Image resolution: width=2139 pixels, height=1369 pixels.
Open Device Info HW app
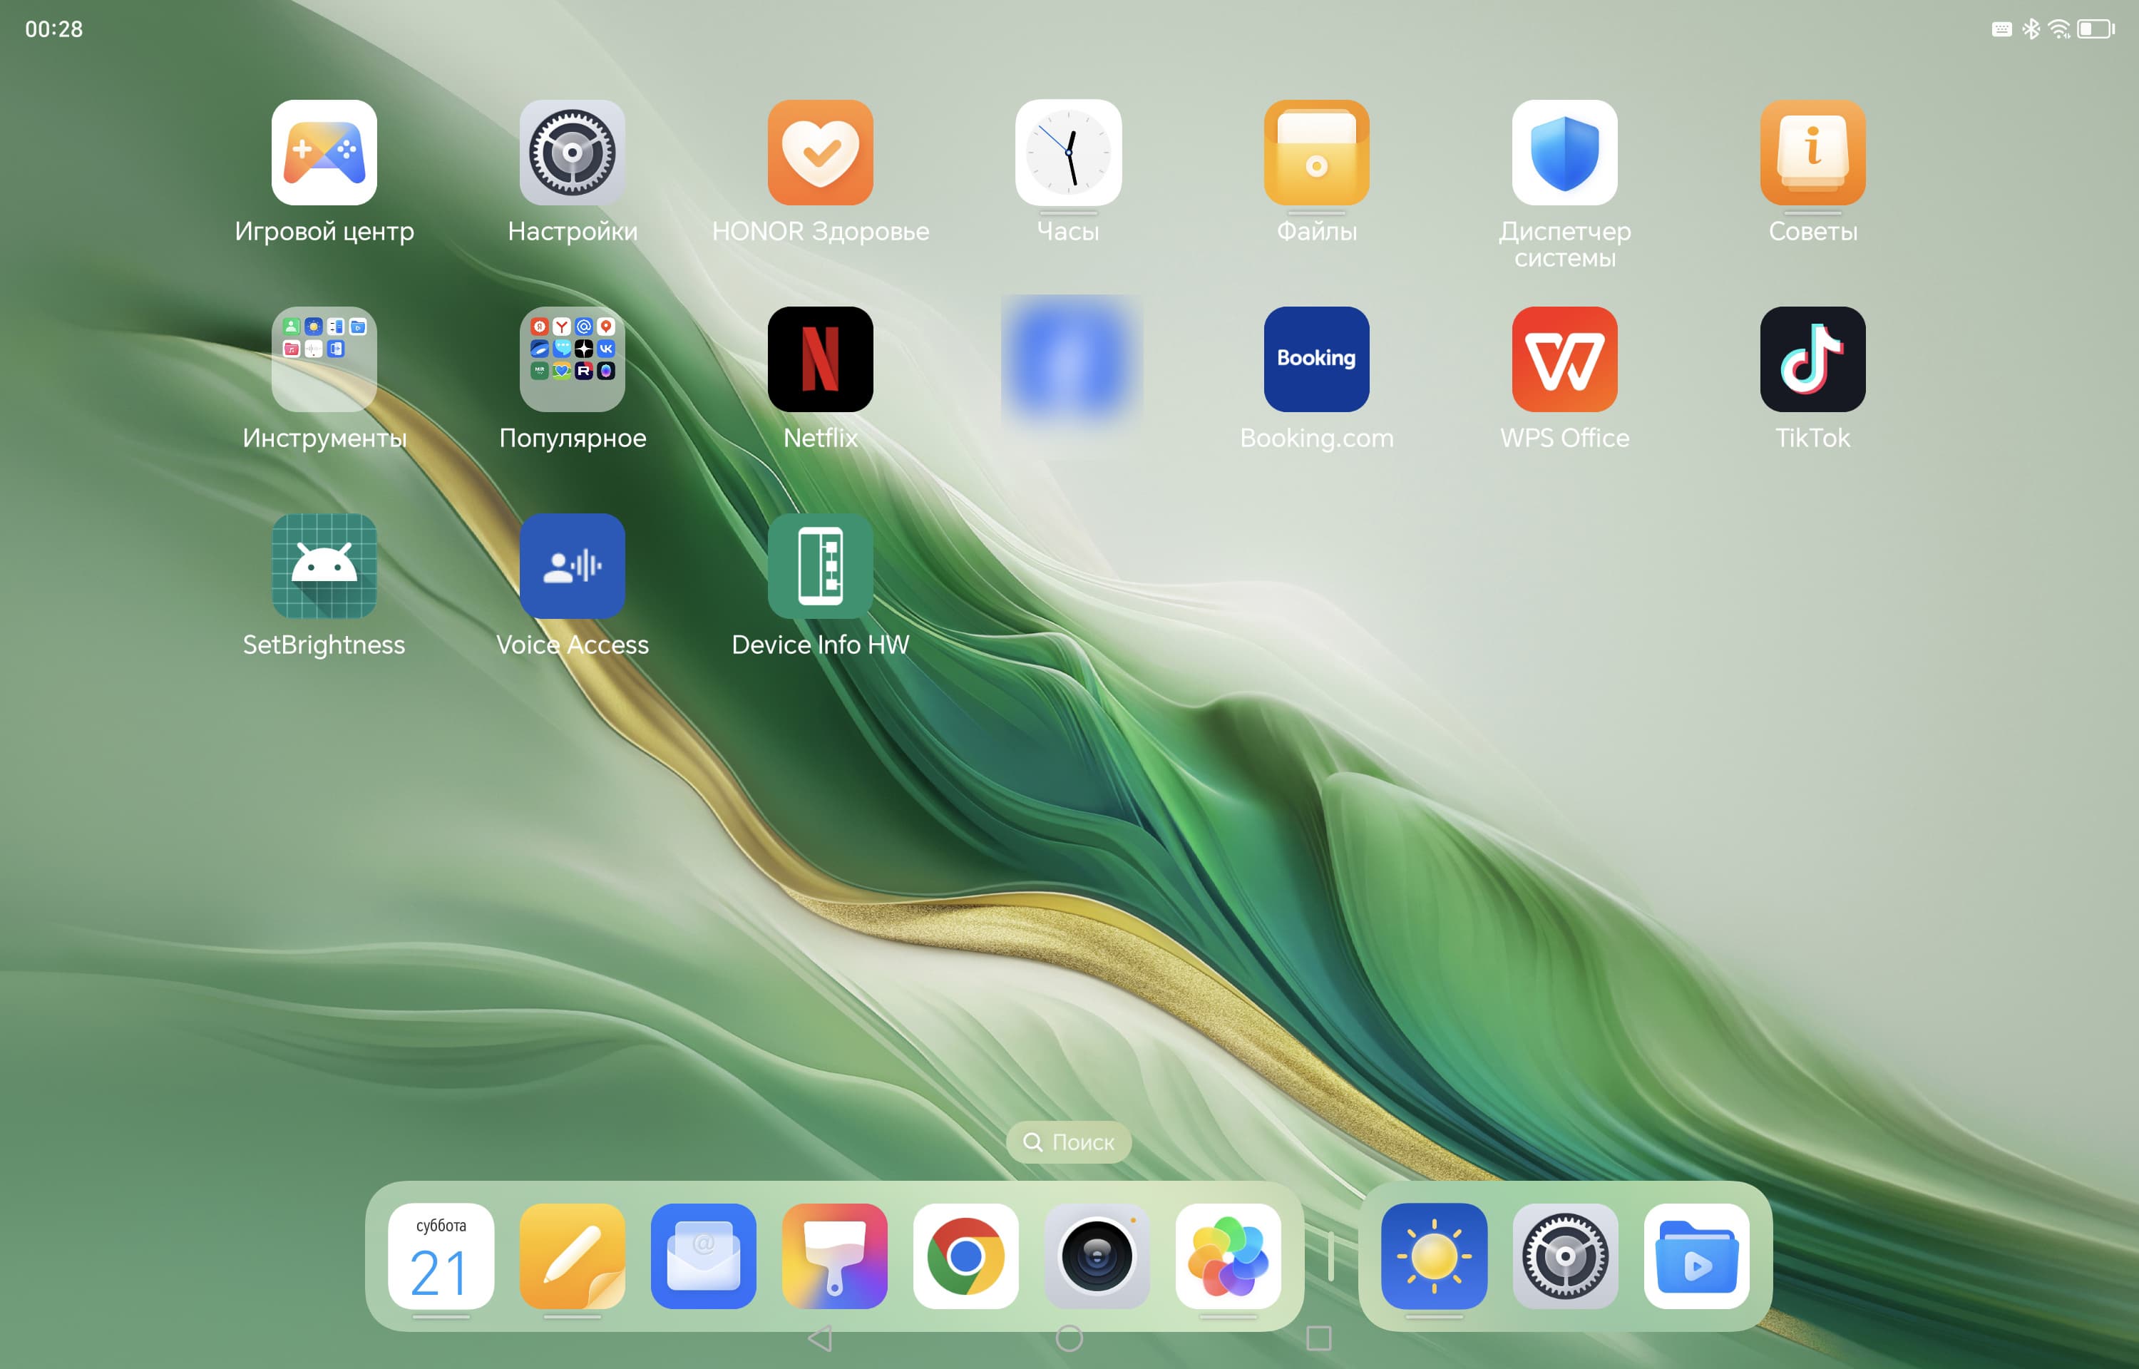[x=819, y=566]
